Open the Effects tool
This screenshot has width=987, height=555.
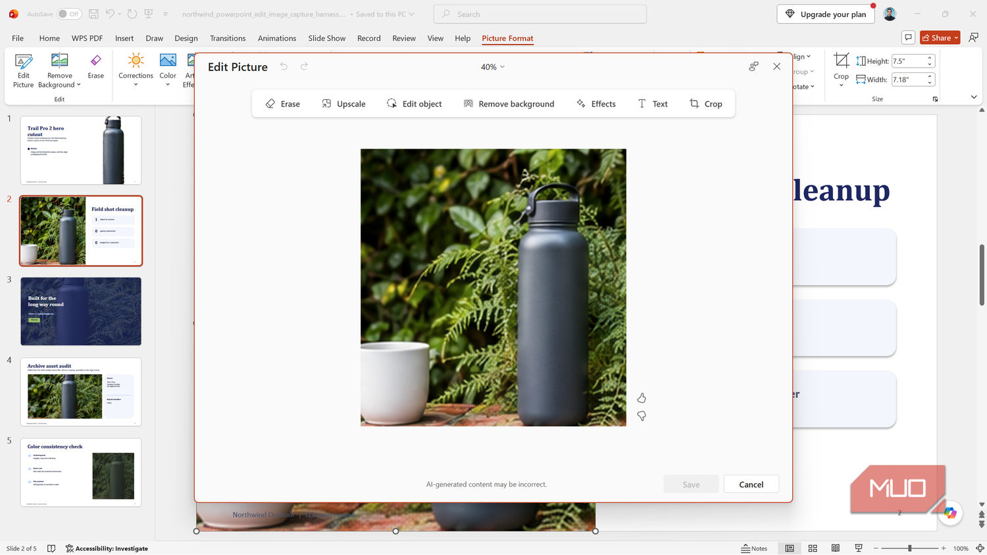[x=596, y=104]
